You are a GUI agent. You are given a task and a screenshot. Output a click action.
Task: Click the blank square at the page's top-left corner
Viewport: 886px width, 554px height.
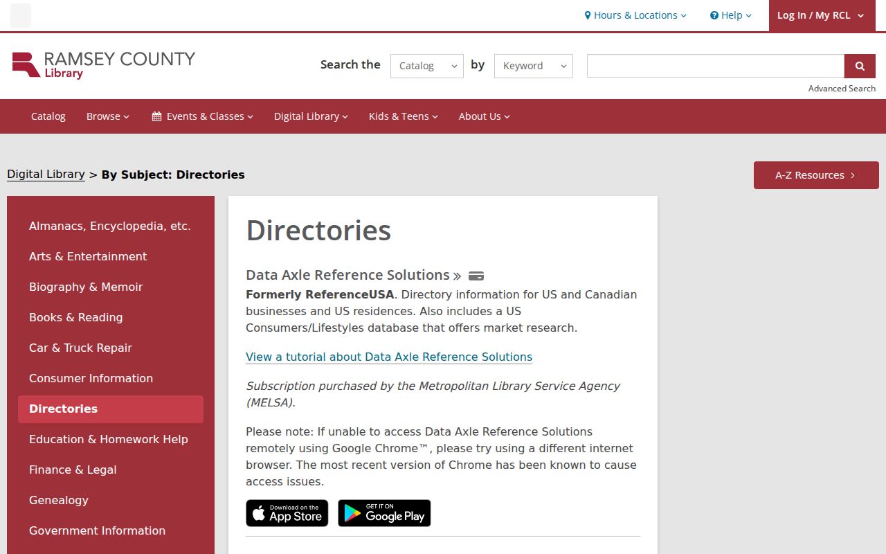(21, 15)
